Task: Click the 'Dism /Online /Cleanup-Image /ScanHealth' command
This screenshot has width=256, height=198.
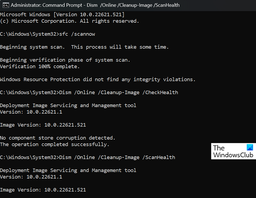Action: [x=117, y=157]
